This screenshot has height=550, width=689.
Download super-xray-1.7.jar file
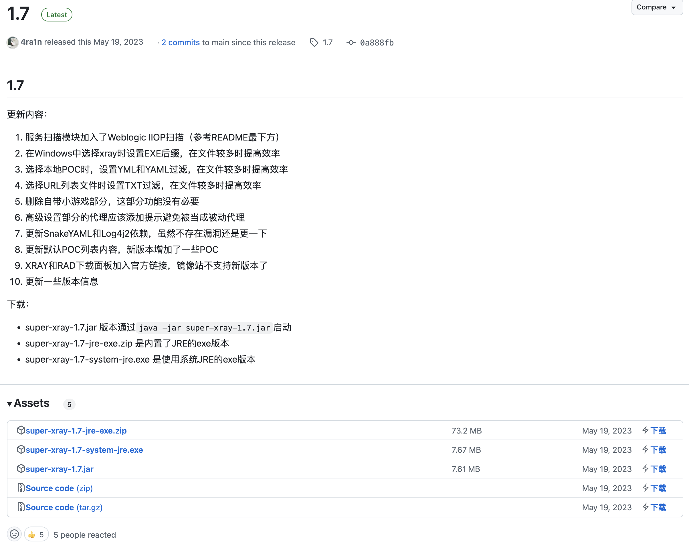(60, 469)
